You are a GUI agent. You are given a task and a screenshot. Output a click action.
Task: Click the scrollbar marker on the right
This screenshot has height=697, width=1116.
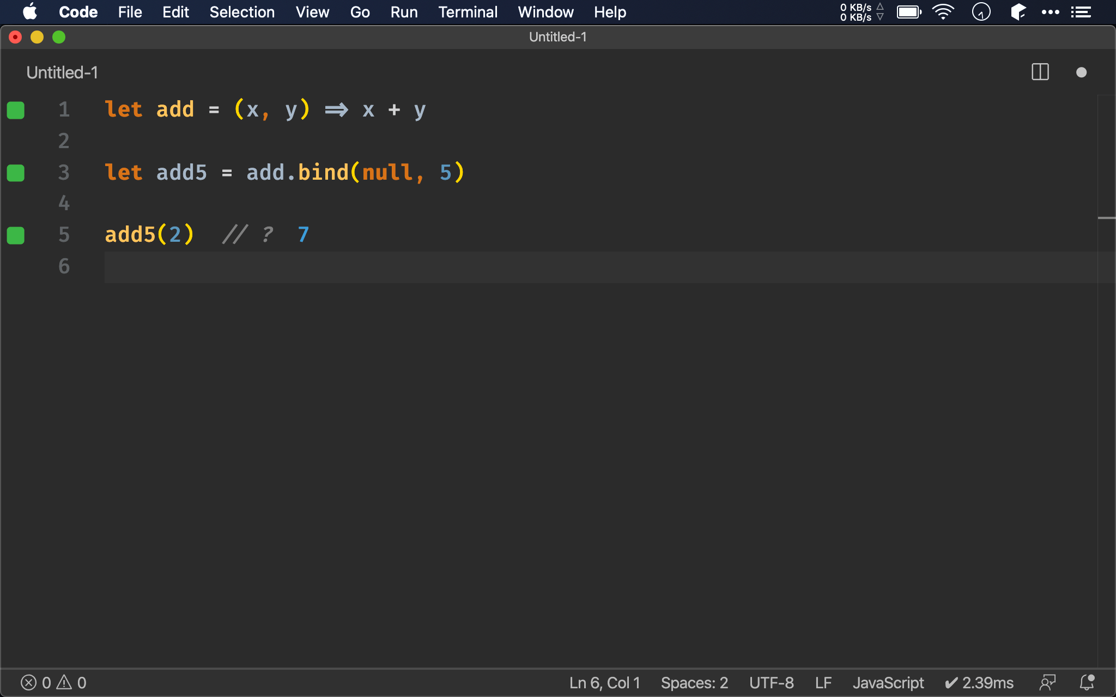(1106, 218)
